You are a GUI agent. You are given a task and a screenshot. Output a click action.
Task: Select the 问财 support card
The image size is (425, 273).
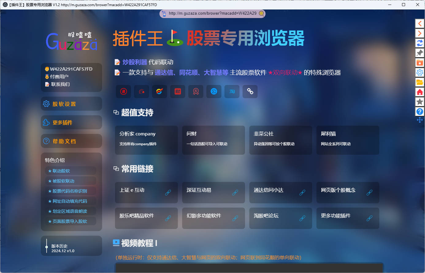coord(213,140)
